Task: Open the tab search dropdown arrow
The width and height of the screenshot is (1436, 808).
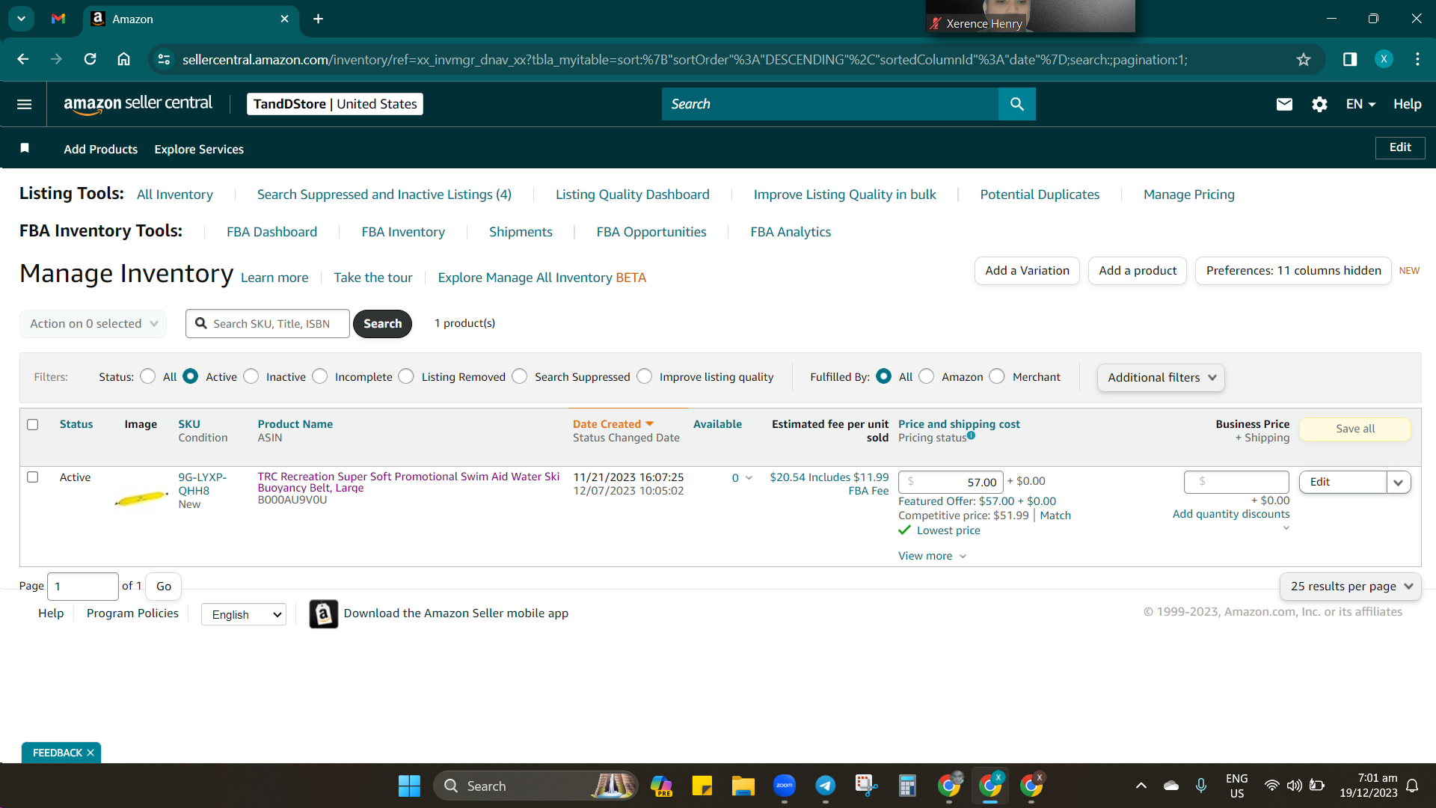Action: click(21, 19)
